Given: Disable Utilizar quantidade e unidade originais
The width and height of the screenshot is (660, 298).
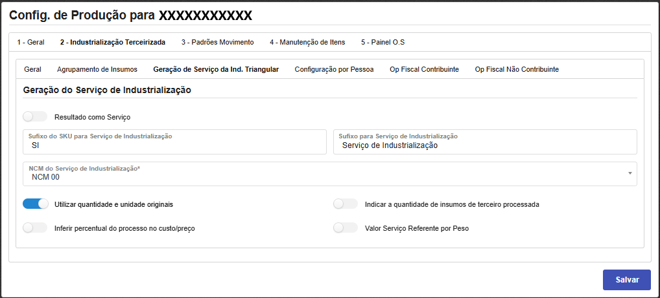Looking at the screenshot, I should [36, 204].
